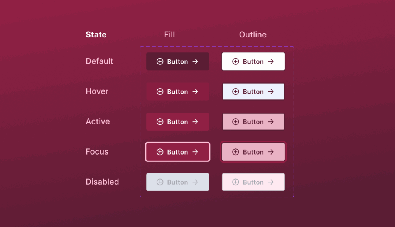
Task: Select the arrow icon in the Focus Fill button
Action: [x=195, y=151]
